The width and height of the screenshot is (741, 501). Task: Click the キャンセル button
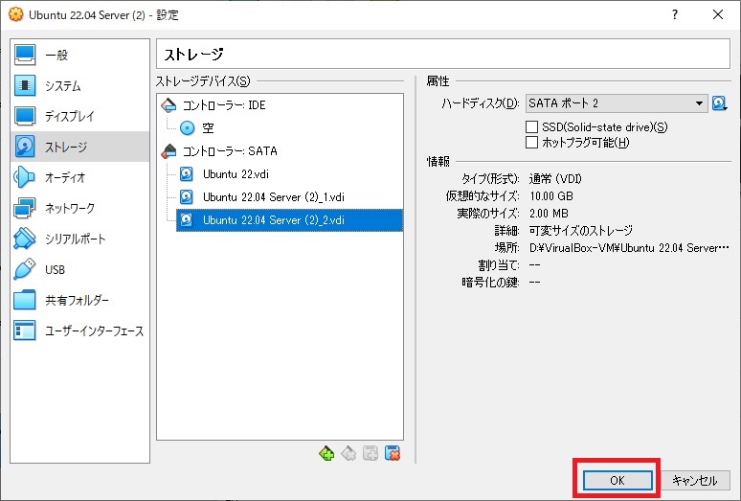click(695, 480)
